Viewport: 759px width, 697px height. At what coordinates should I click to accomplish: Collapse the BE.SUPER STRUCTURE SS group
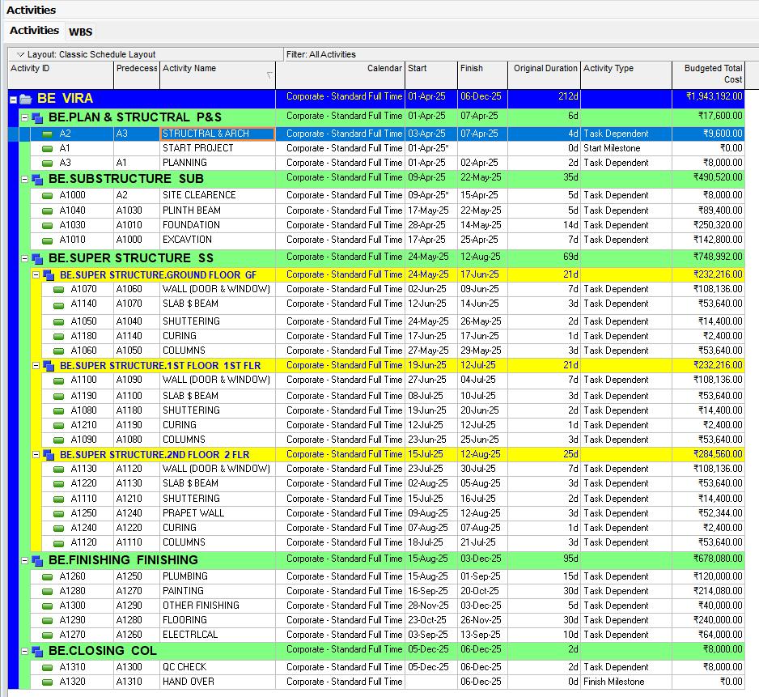point(25,258)
